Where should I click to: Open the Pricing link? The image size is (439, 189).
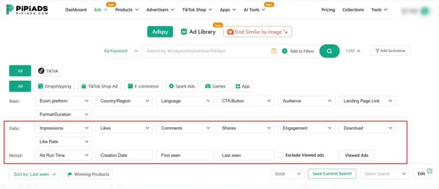tap(328, 10)
